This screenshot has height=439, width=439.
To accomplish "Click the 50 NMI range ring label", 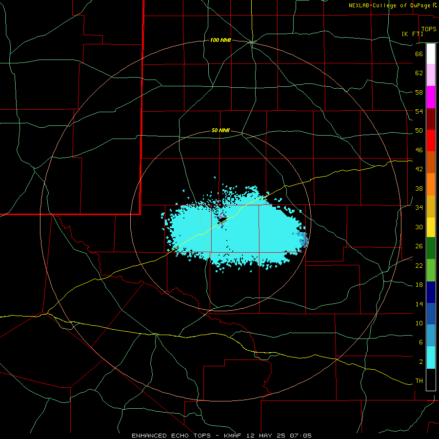I will tap(220, 130).
